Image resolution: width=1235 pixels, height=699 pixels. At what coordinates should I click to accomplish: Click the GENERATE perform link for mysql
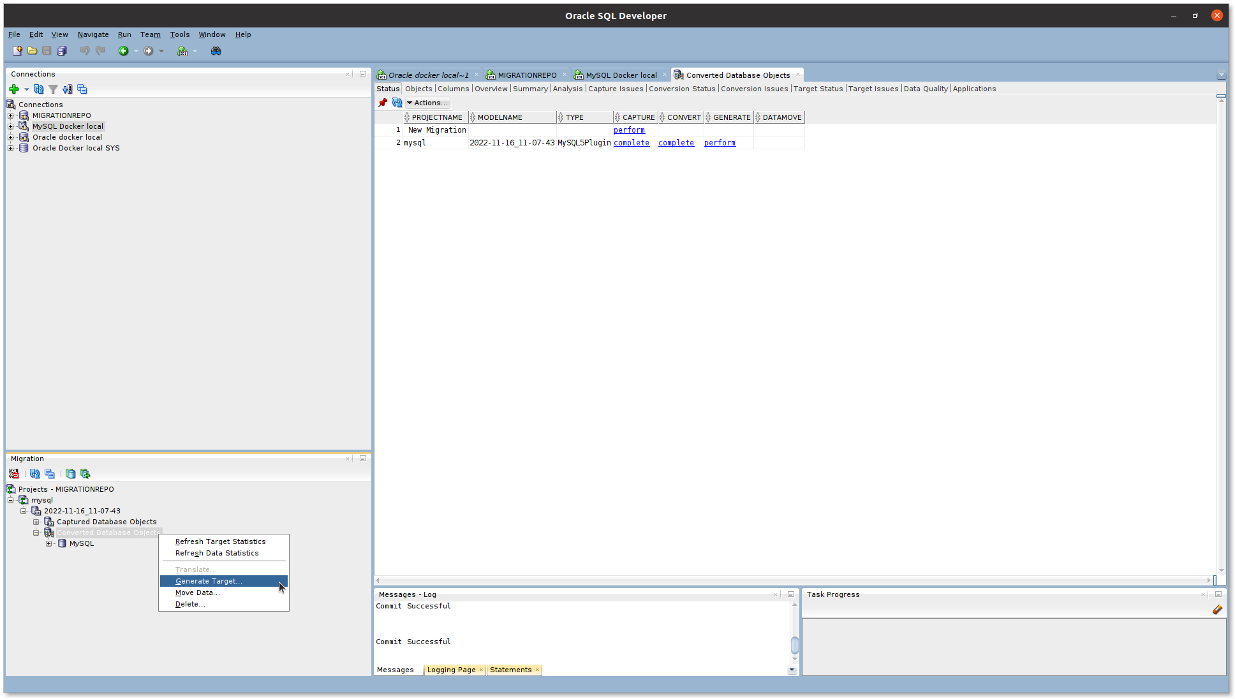(720, 143)
